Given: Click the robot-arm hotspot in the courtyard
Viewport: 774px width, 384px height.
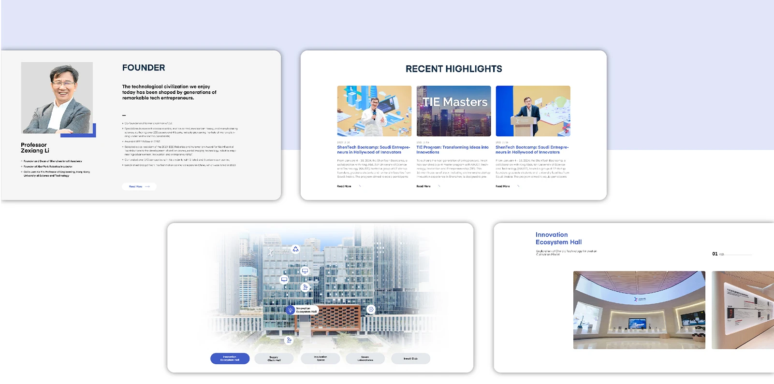Looking at the screenshot, I should [x=289, y=340].
